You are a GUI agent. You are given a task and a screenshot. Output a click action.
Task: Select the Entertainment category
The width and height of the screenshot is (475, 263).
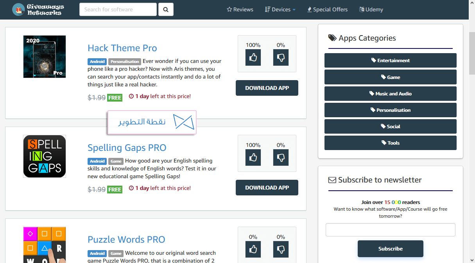(391, 61)
